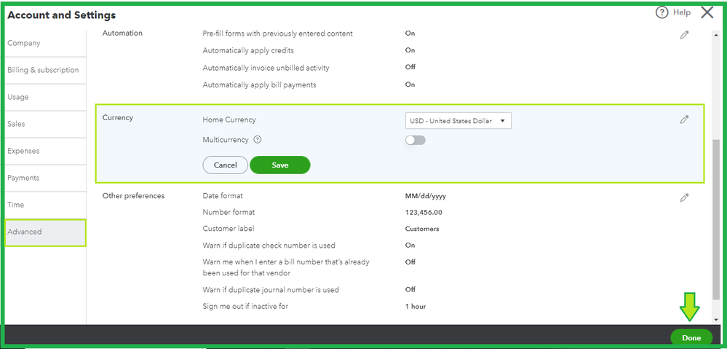727x349 pixels.
Task: Click the Help question mark icon
Action: tap(662, 12)
